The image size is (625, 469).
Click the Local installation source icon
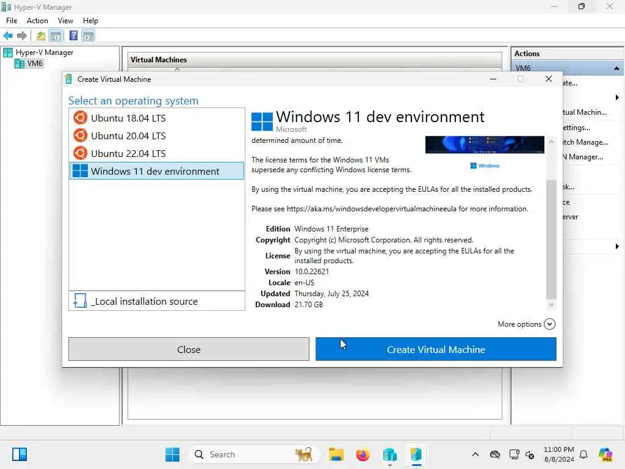tap(80, 300)
